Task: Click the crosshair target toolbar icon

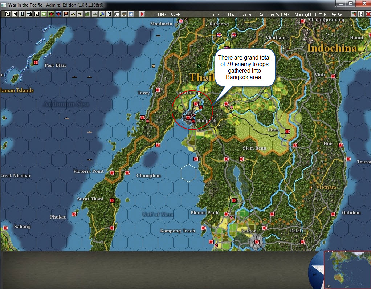Action: click(109, 14)
